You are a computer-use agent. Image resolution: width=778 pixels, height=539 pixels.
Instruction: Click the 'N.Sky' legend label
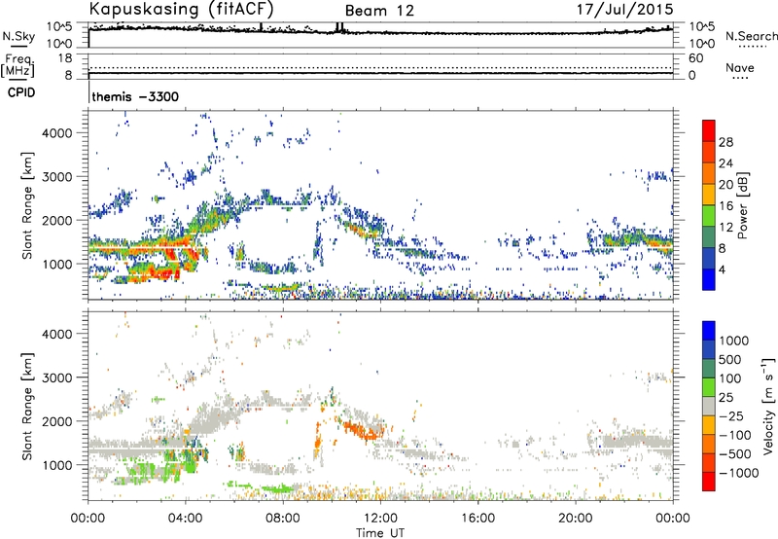click(18, 36)
